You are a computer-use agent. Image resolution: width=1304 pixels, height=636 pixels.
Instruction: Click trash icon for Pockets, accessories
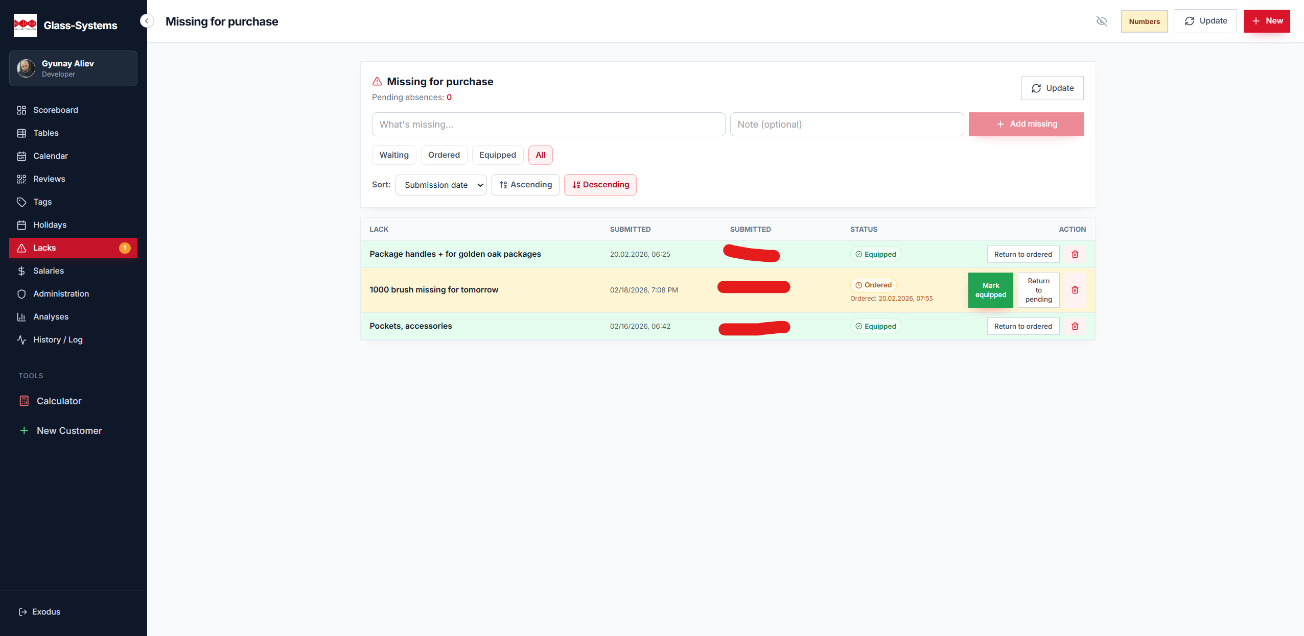point(1075,326)
